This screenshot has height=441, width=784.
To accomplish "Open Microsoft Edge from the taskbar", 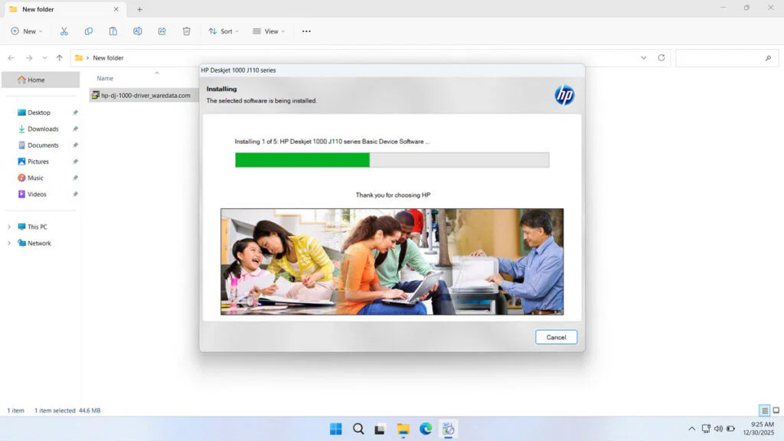I will click(x=426, y=429).
